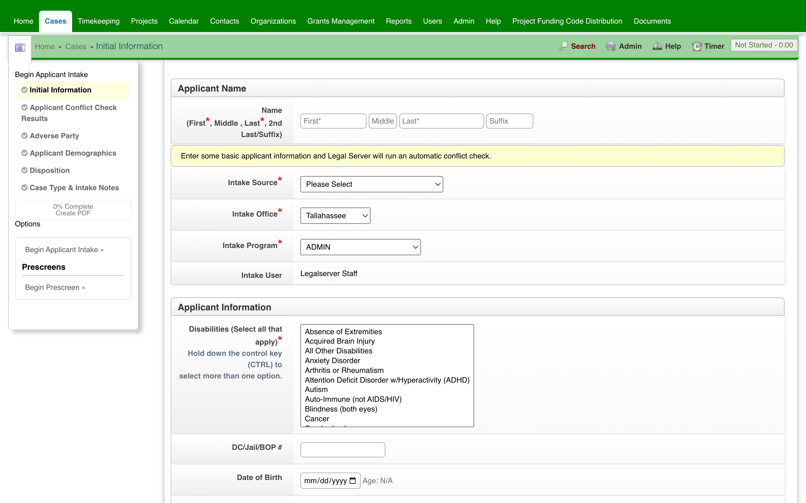This screenshot has width=806, height=503.
Task: Click the checkmark beside Initial Information step
Action: click(x=24, y=90)
